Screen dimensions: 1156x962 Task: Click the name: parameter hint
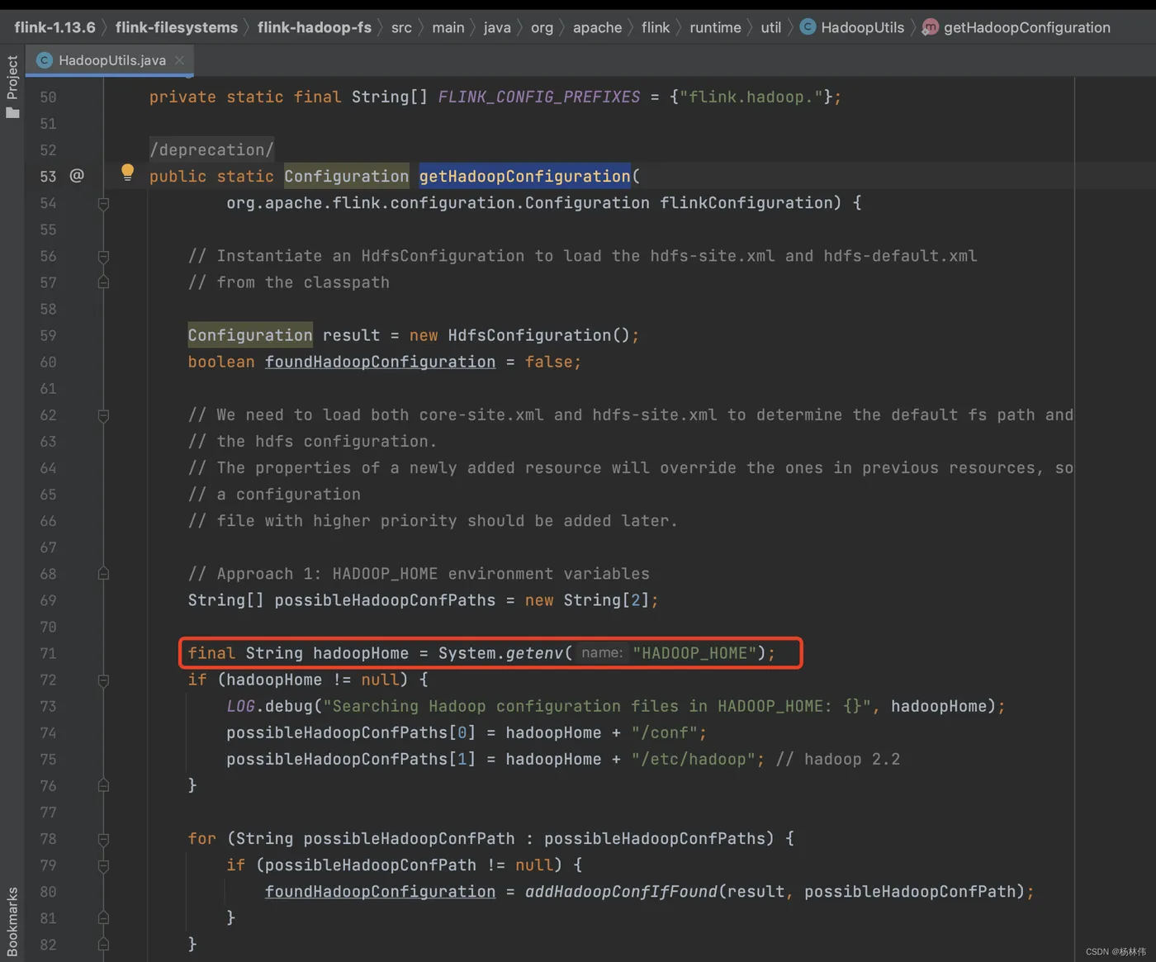(601, 653)
